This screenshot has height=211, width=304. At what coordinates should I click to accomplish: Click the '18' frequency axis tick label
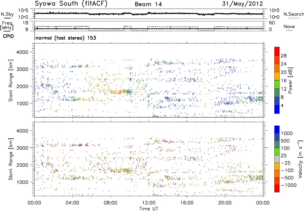25,23
